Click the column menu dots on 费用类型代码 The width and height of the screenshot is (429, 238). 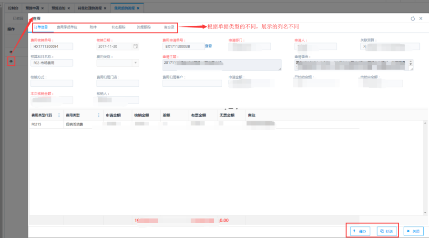click(x=59, y=115)
